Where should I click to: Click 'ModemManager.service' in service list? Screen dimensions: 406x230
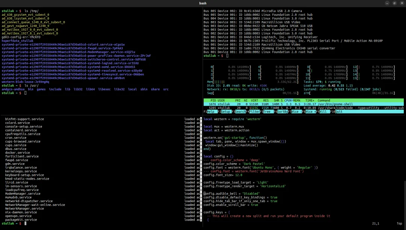tap(23, 194)
